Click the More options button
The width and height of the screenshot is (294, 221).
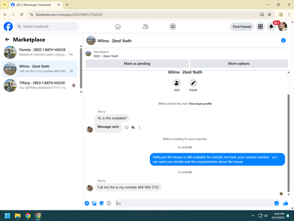pyautogui.click(x=239, y=64)
